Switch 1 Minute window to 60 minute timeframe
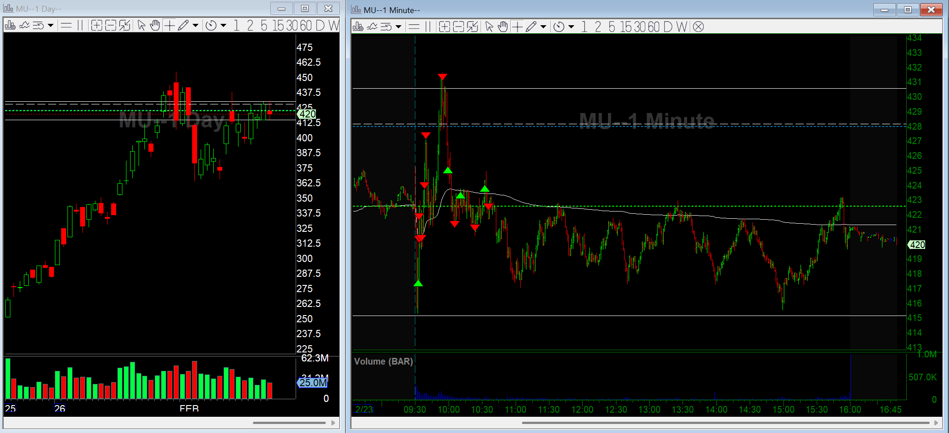 click(x=654, y=27)
